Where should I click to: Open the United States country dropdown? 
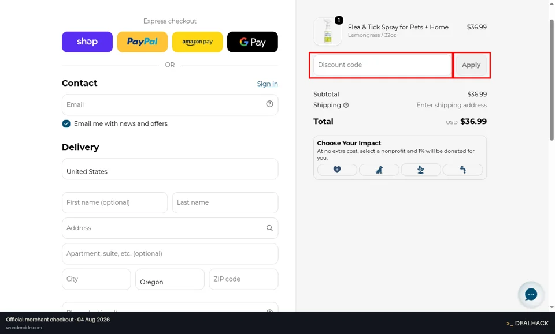(x=170, y=169)
